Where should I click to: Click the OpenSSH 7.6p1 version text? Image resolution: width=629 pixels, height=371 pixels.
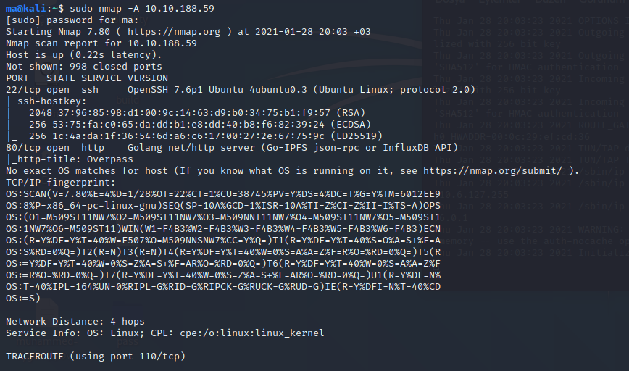[x=165, y=89]
